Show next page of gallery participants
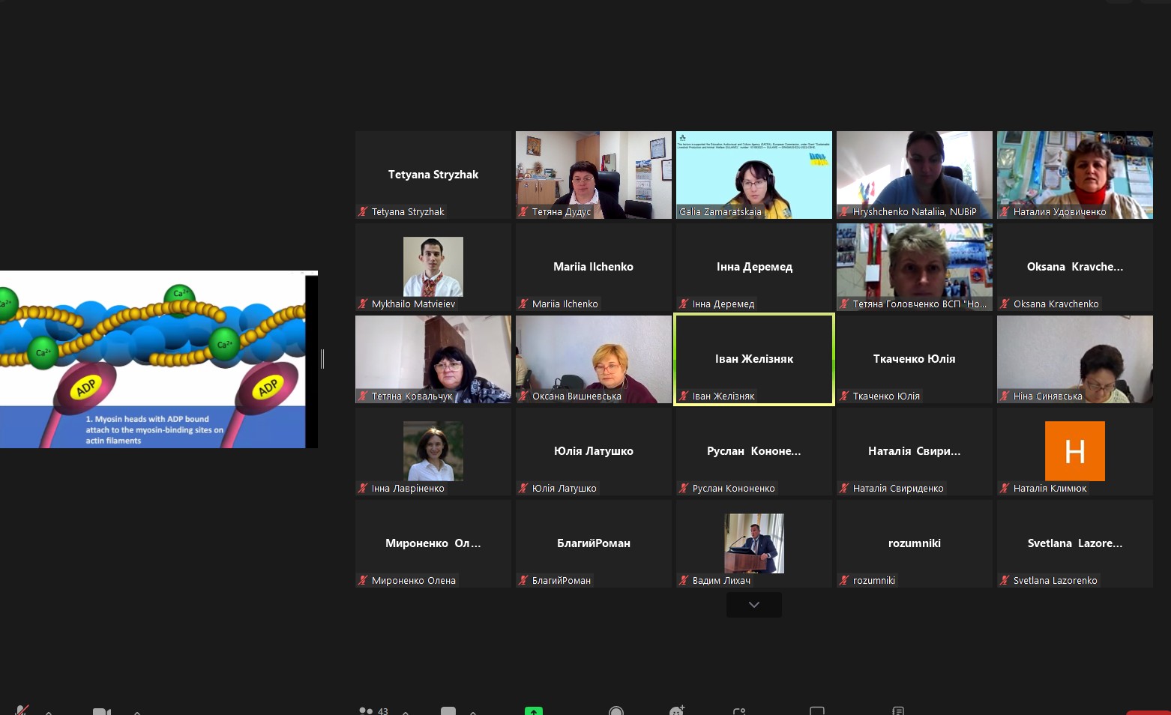This screenshot has width=1171, height=715. tap(754, 605)
